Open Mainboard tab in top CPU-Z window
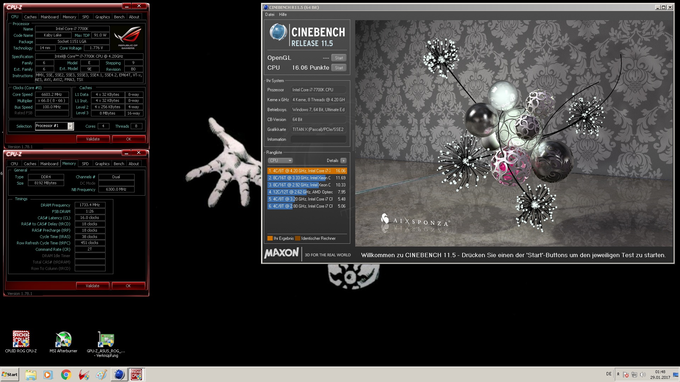Screen dimensions: 680x382 (50, 17)
